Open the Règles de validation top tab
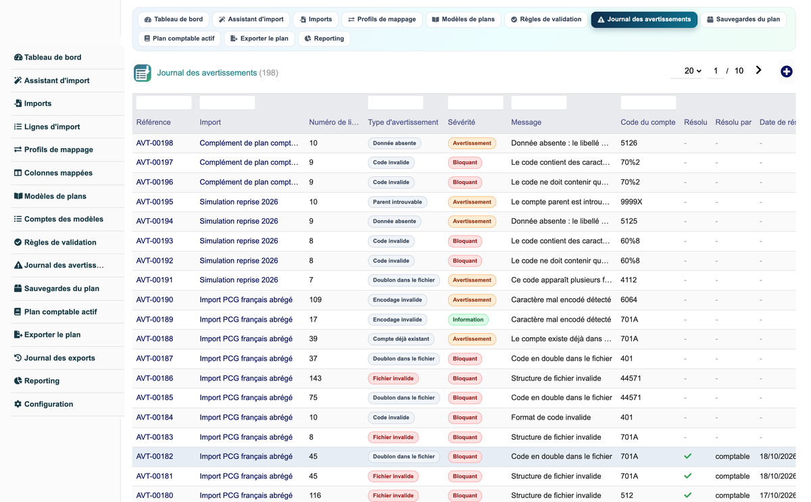 [546, 20]
